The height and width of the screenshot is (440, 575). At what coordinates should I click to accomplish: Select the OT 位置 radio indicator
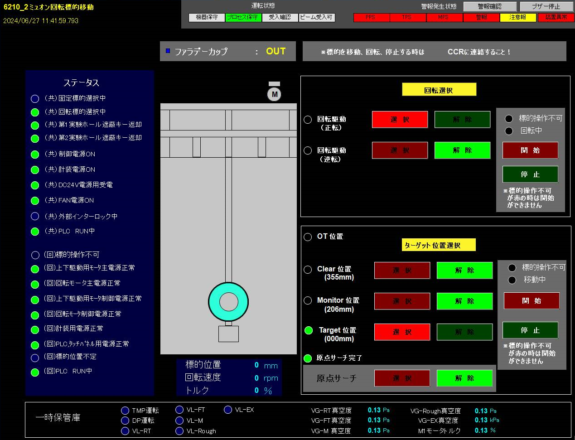(308, 237)
